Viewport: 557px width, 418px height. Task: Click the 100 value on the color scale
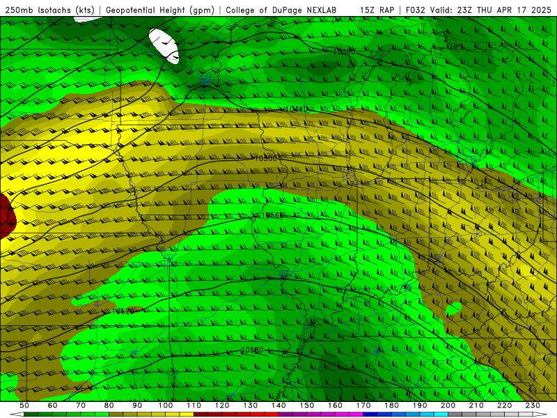(166, 405)
